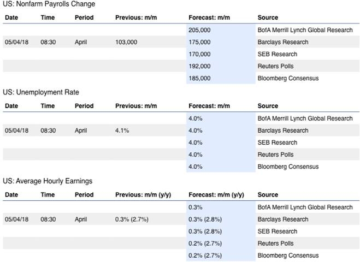Click the 170,000 SEB forecast value
Viewport: 360px width, 262px height.
coord(200,54)
